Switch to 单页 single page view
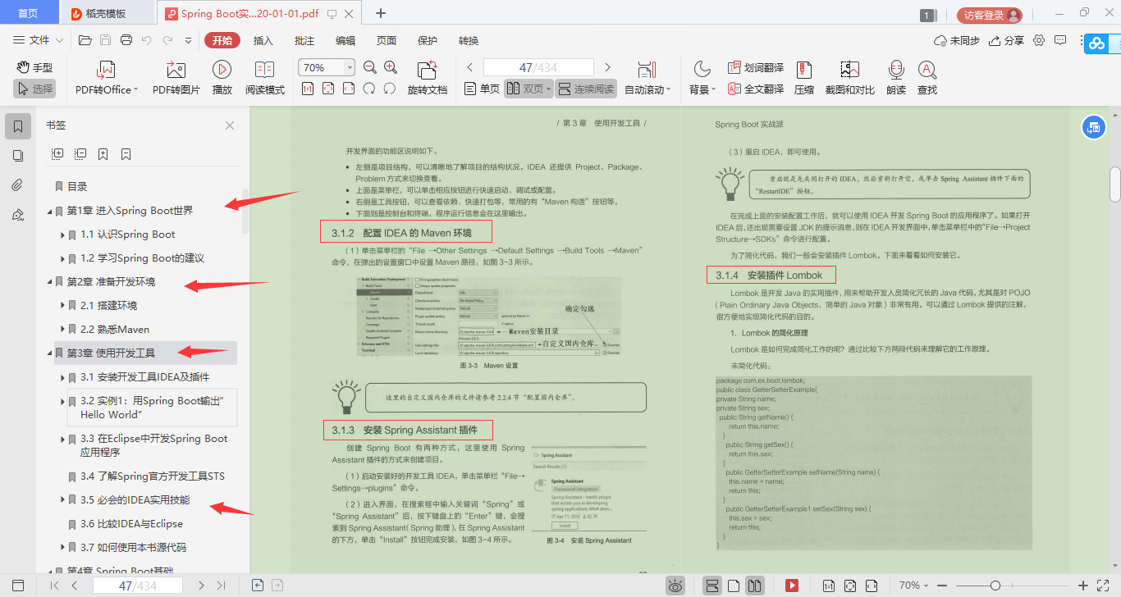This screenshot has width=1121, height=597. coord(482,89)
